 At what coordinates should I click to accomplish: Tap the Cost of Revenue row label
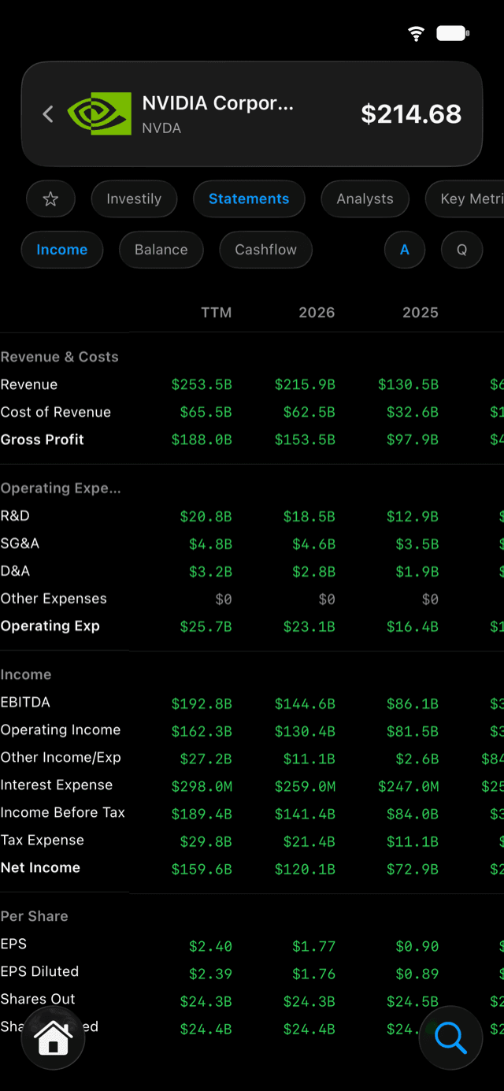56,412
